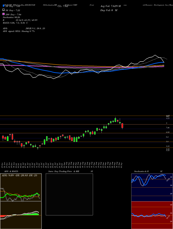The height and width of the screenshot is (229, 173).
Task: Click the red RSI chart panel
Action: (x=152, y=215)
